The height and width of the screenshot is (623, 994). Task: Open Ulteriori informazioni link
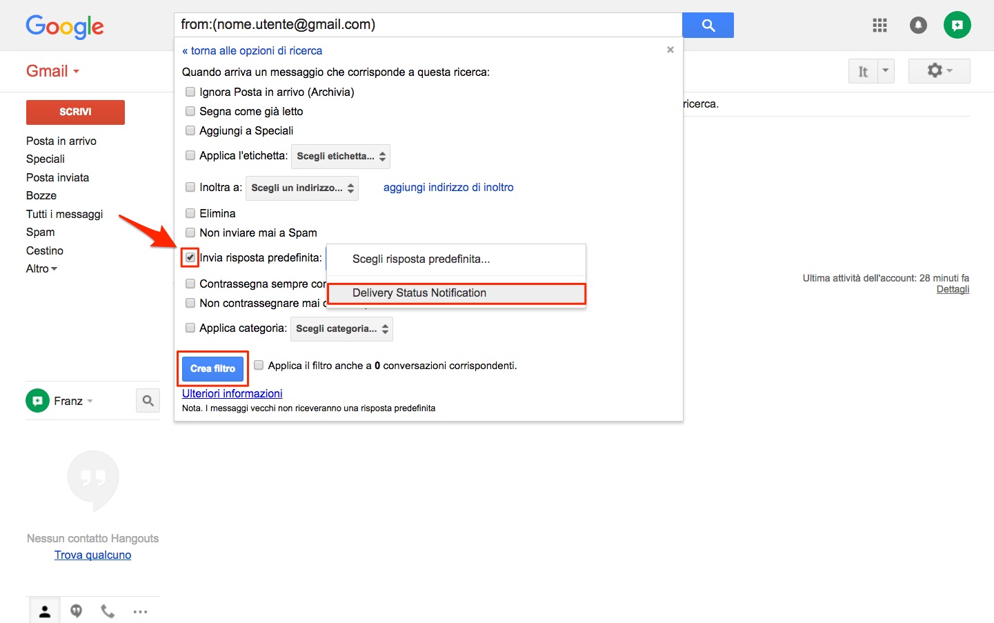(x=232, y=393)
